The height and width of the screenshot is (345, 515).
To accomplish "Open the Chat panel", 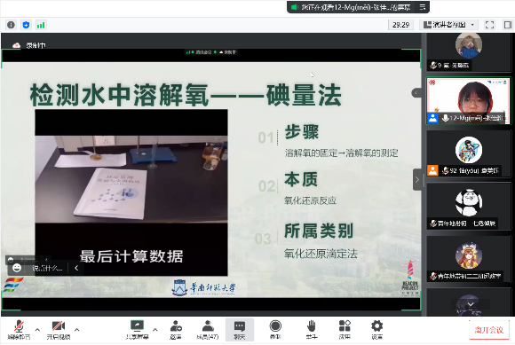I will (x=240, y=330).
